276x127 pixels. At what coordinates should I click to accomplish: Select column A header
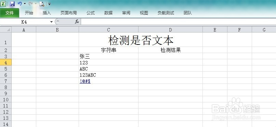[24, 30]
